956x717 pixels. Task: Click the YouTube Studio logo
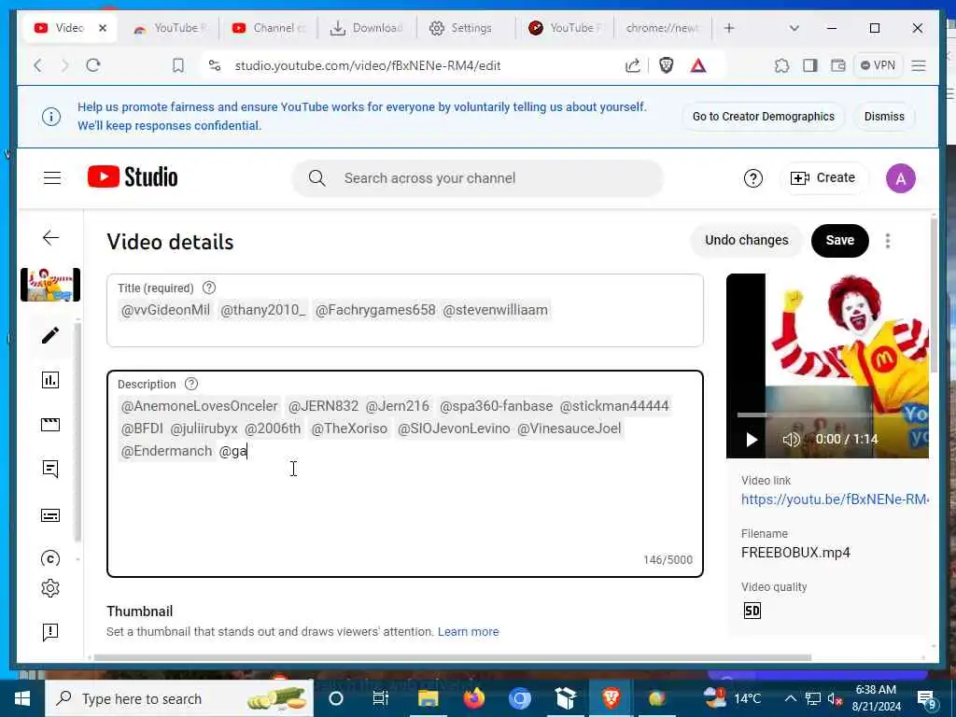coord(133,177)
